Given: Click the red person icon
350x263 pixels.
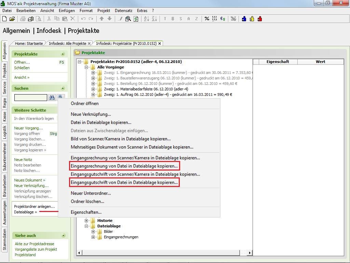Looking at the screenshot, I should tap(260, 19).
